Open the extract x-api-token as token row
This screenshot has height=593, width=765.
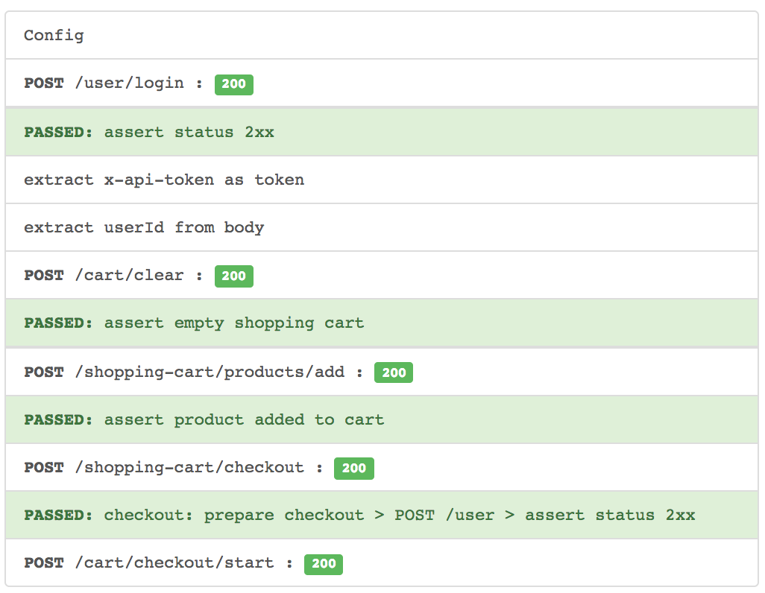tap(382, 180)
